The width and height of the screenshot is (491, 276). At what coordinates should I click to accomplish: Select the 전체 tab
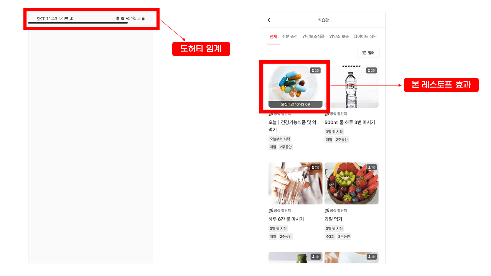coord(273,36)
